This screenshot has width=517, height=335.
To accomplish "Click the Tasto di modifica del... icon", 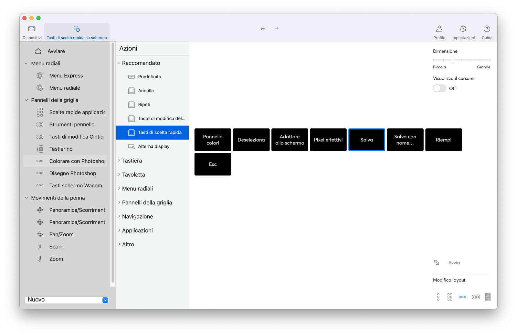I will [132, 118].
